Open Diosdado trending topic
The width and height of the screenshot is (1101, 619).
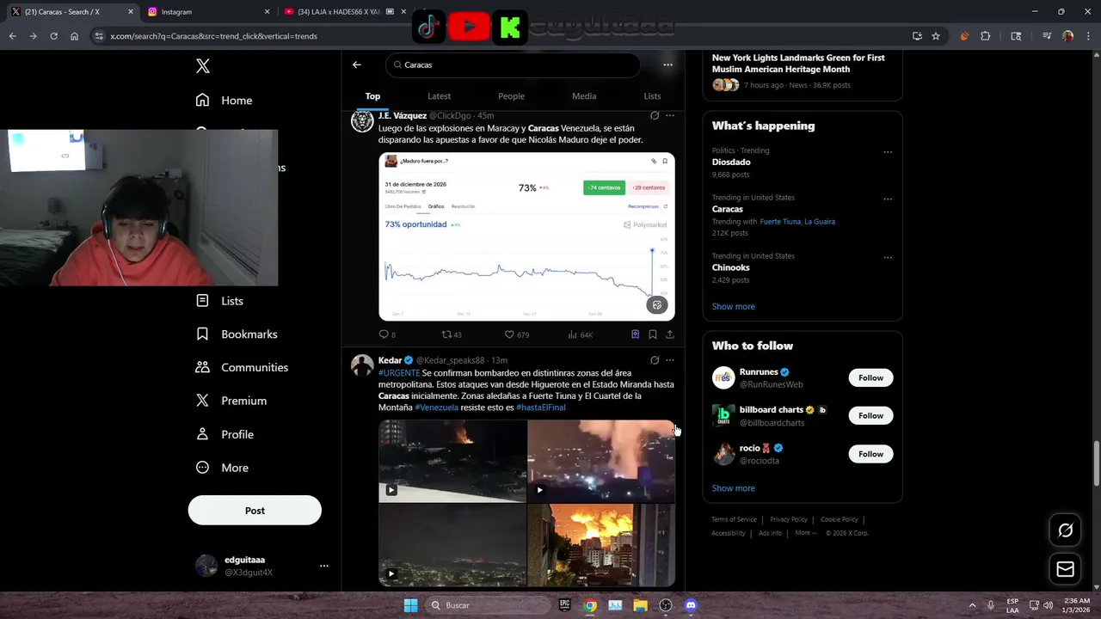pyautogui.click(x=731, y=162)
